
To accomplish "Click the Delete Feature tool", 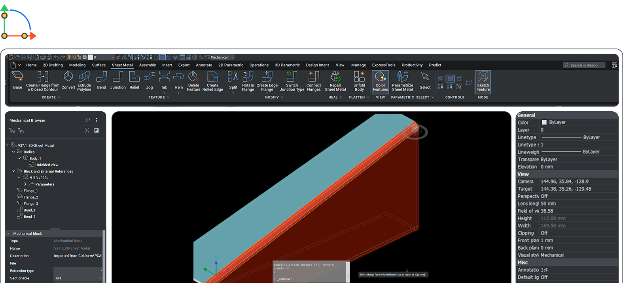I will [x=193, y=81].
